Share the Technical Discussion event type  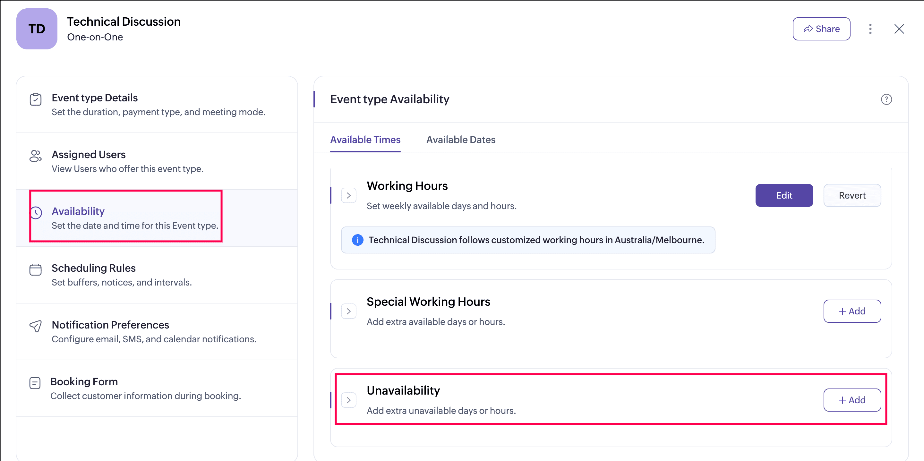tap(821, 29)
